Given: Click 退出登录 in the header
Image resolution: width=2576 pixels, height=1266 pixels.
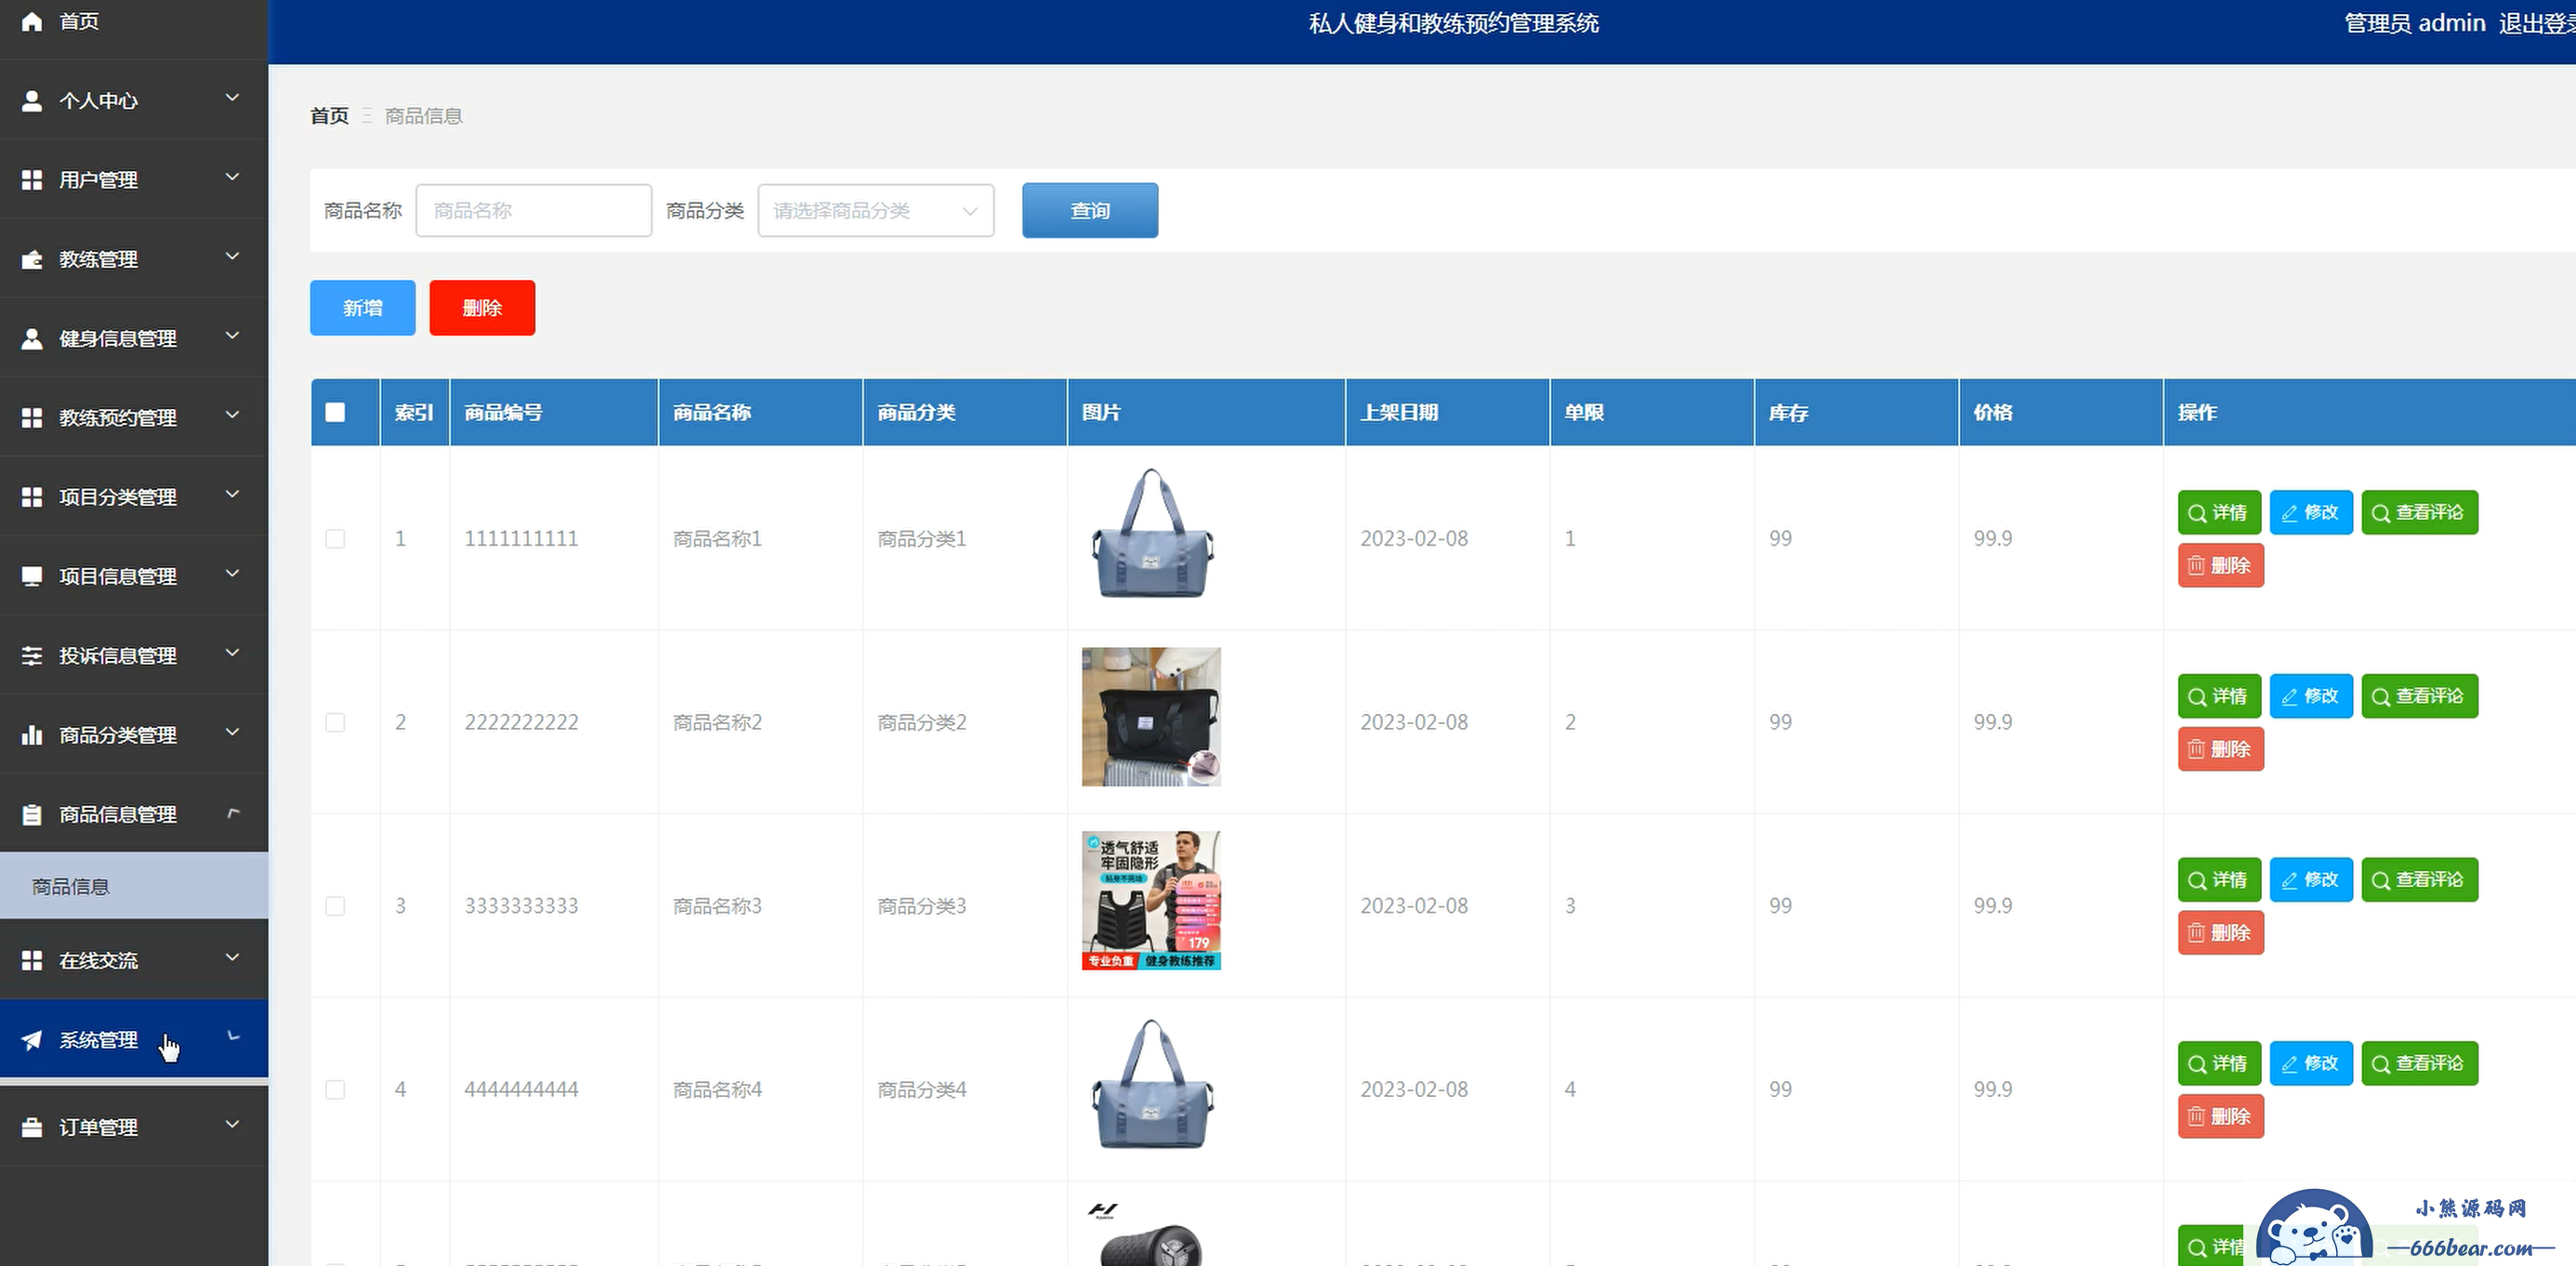Looking at the screenshot, I should point(2537,23).
